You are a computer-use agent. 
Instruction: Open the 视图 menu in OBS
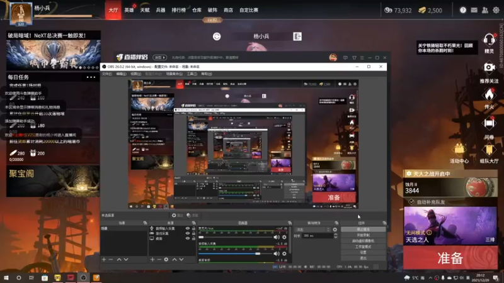click(135, 74)
